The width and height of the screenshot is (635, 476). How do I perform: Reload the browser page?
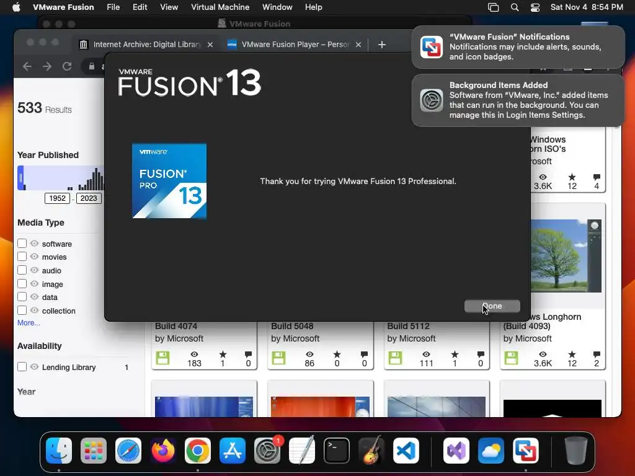click(67, 66)
